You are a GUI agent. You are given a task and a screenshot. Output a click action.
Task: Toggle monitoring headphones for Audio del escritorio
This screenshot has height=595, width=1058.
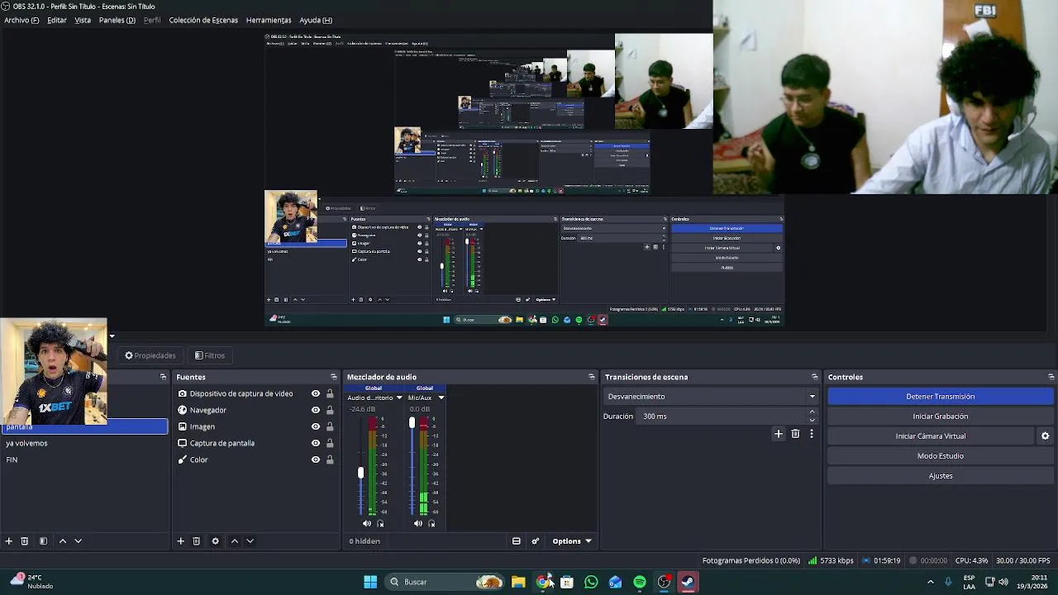pyautogui.click(x=380, y=523)
